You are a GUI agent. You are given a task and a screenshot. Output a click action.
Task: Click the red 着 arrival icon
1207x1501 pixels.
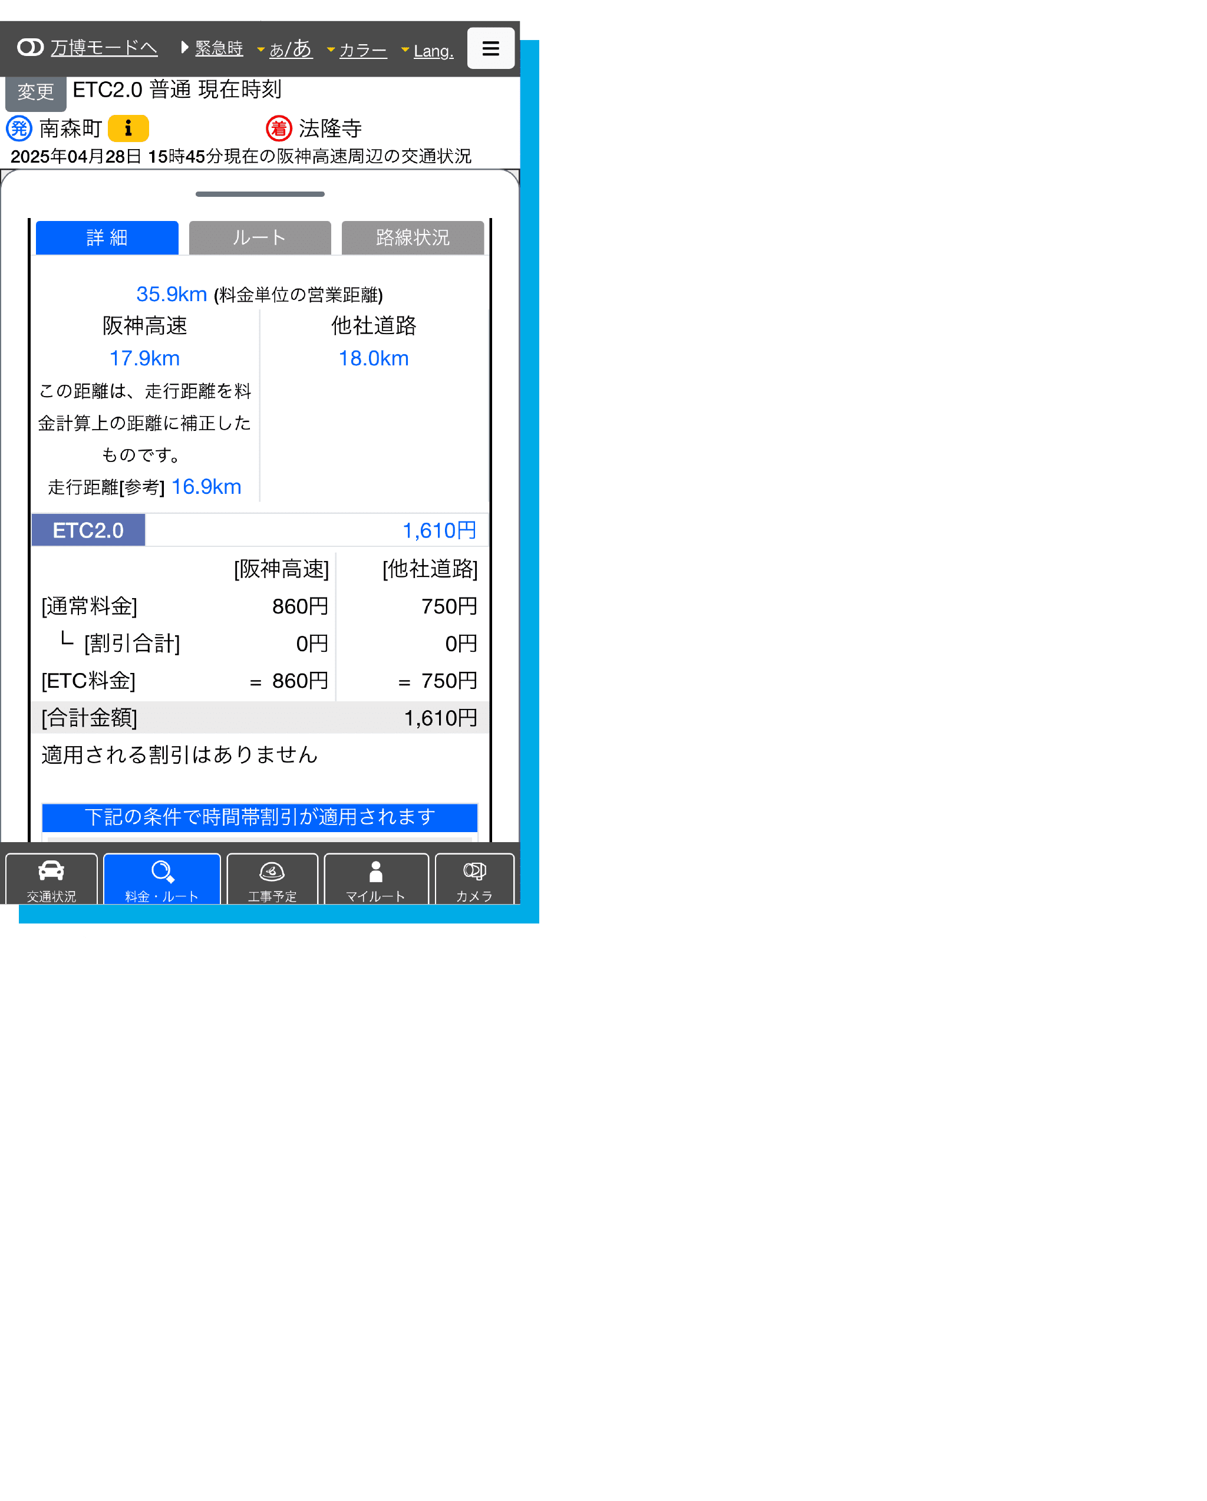point(279,128)
